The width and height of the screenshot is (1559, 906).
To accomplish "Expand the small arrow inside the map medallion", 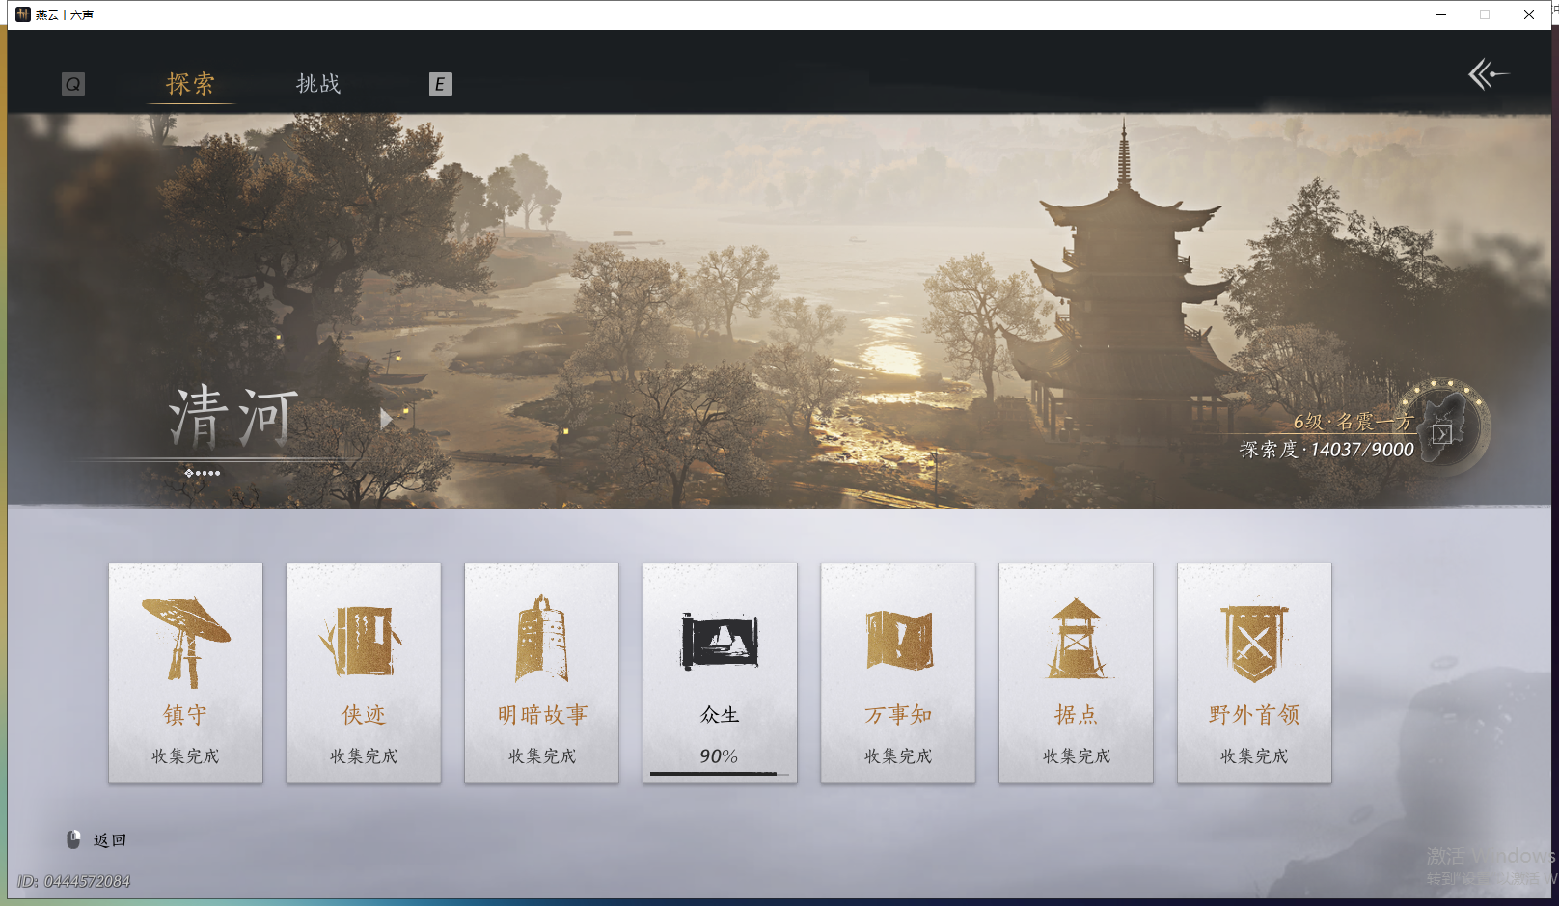I will click(x=1442, y=434).
